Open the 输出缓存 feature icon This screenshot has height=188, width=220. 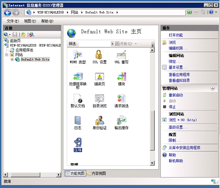click(x=121, y=123)
